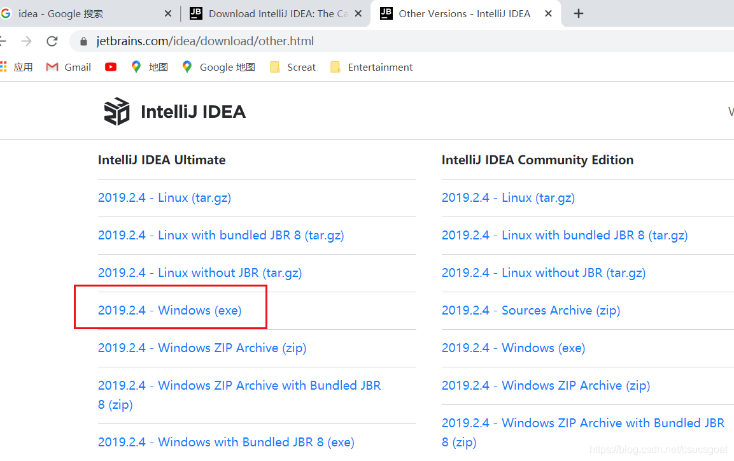Download Ultimate Linux without JBR
The height and width of the screenshot is (461, 734).
[x=200, y=273]
